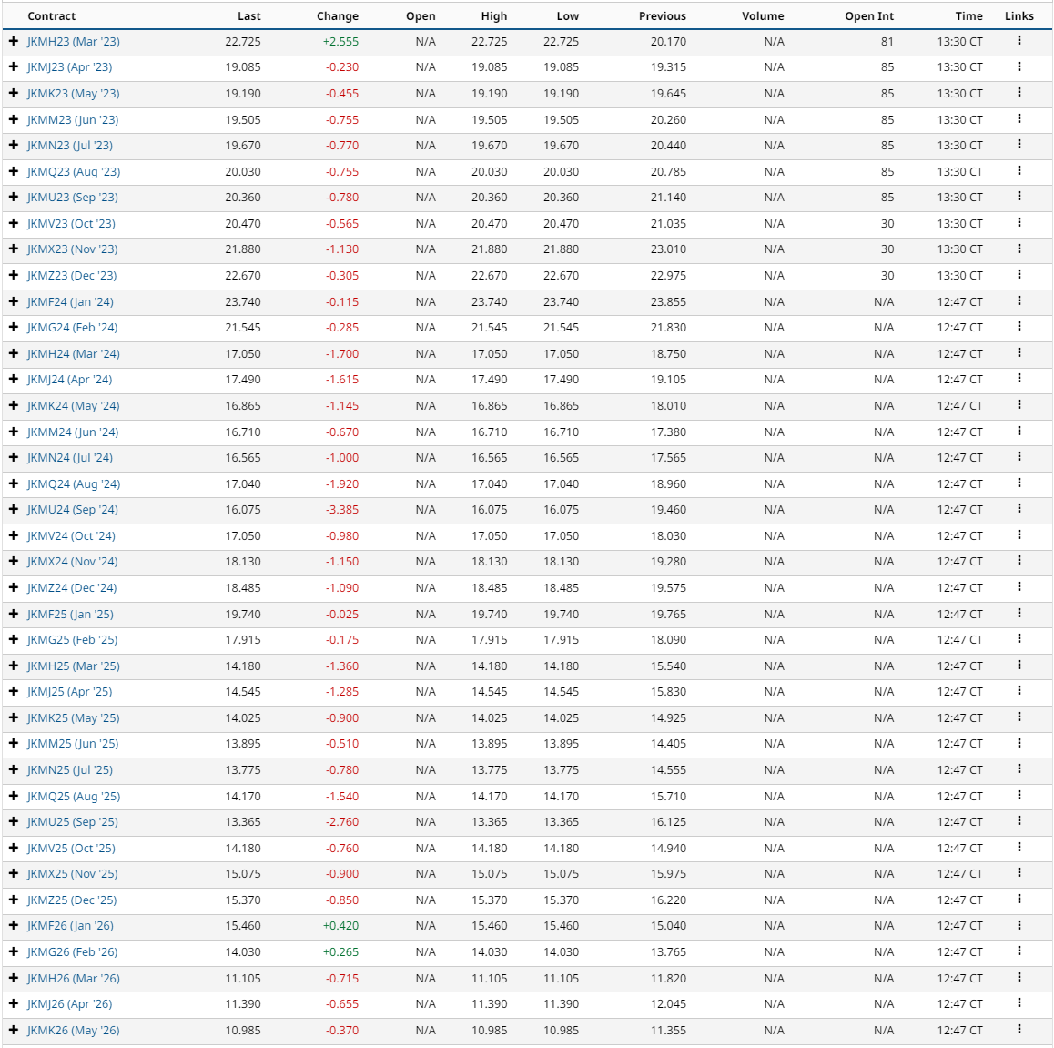Open links menu for JKMF24 row
1054x1048 pixels.
[1019, 301]
